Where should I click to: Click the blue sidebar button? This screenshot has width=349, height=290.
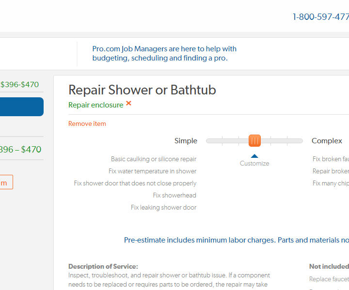[22, 107]
